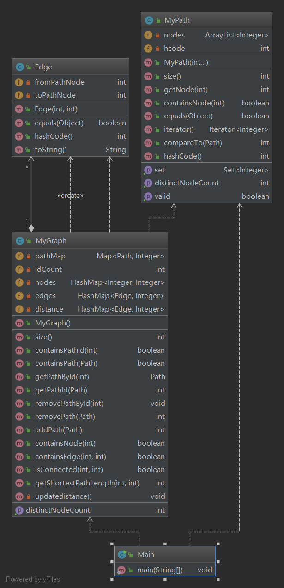Click the field icon next to hcode
Screen dimensions: 284x588
148,49
